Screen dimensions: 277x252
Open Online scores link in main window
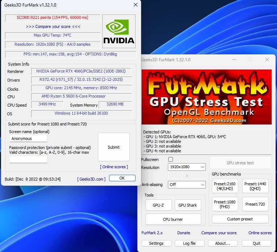(x=260, y=233)
